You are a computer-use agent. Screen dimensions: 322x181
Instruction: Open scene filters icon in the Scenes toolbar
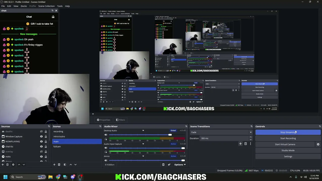pos(65,165)
